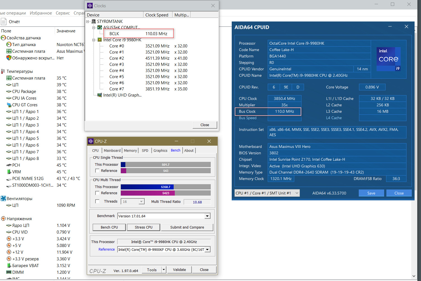Click the Свойства датчика sensor icon

(3, 38)
